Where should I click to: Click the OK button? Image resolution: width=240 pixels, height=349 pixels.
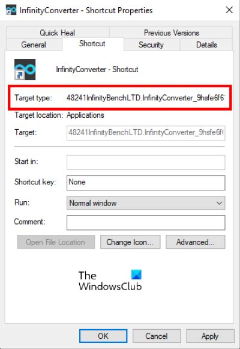click(103, 336)
